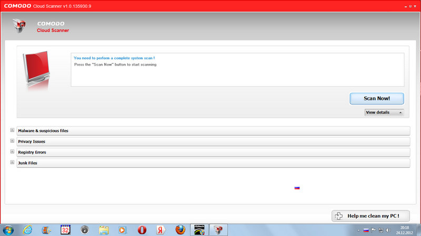Open the second taskbar pinned app icon
Image resolution: width=421 pixels, height=236 pixels.
46,230
